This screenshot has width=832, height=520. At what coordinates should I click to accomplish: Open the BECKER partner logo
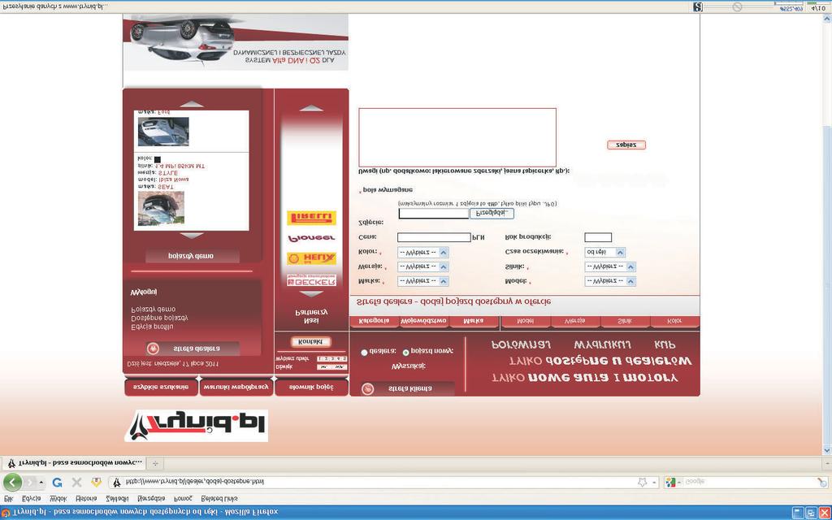click(311, 280)
